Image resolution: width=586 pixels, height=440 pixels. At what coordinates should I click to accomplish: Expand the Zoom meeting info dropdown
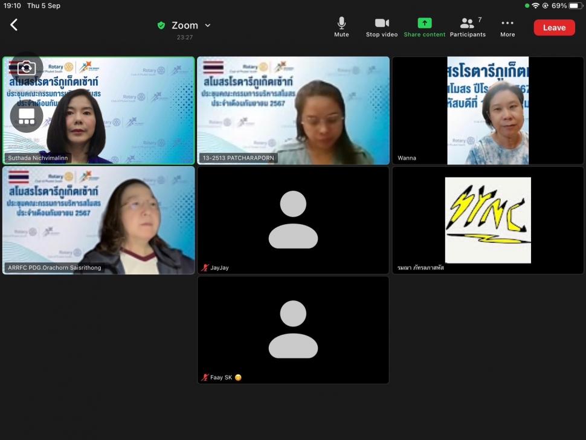(208, 25)
